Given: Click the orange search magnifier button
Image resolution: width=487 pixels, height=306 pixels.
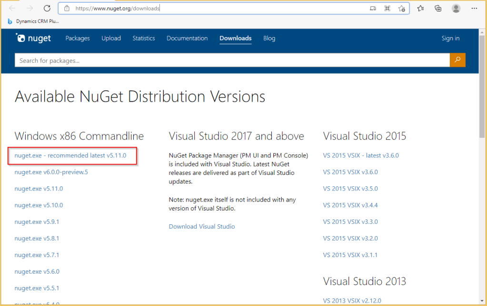Looking at the screenshot, I should tap(457, 60).
